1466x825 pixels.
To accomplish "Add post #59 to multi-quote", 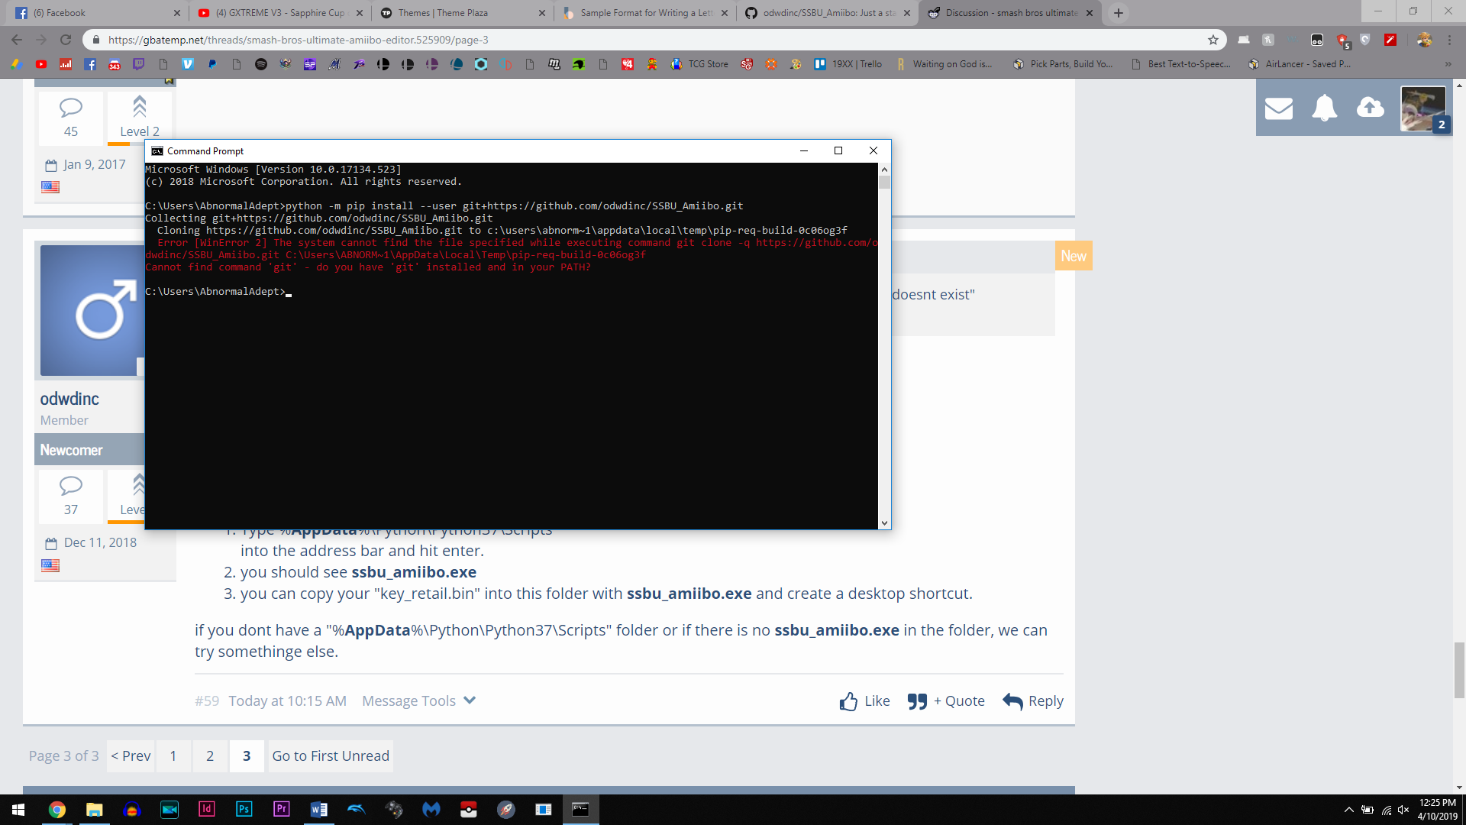I will click(x=946, y=701).
